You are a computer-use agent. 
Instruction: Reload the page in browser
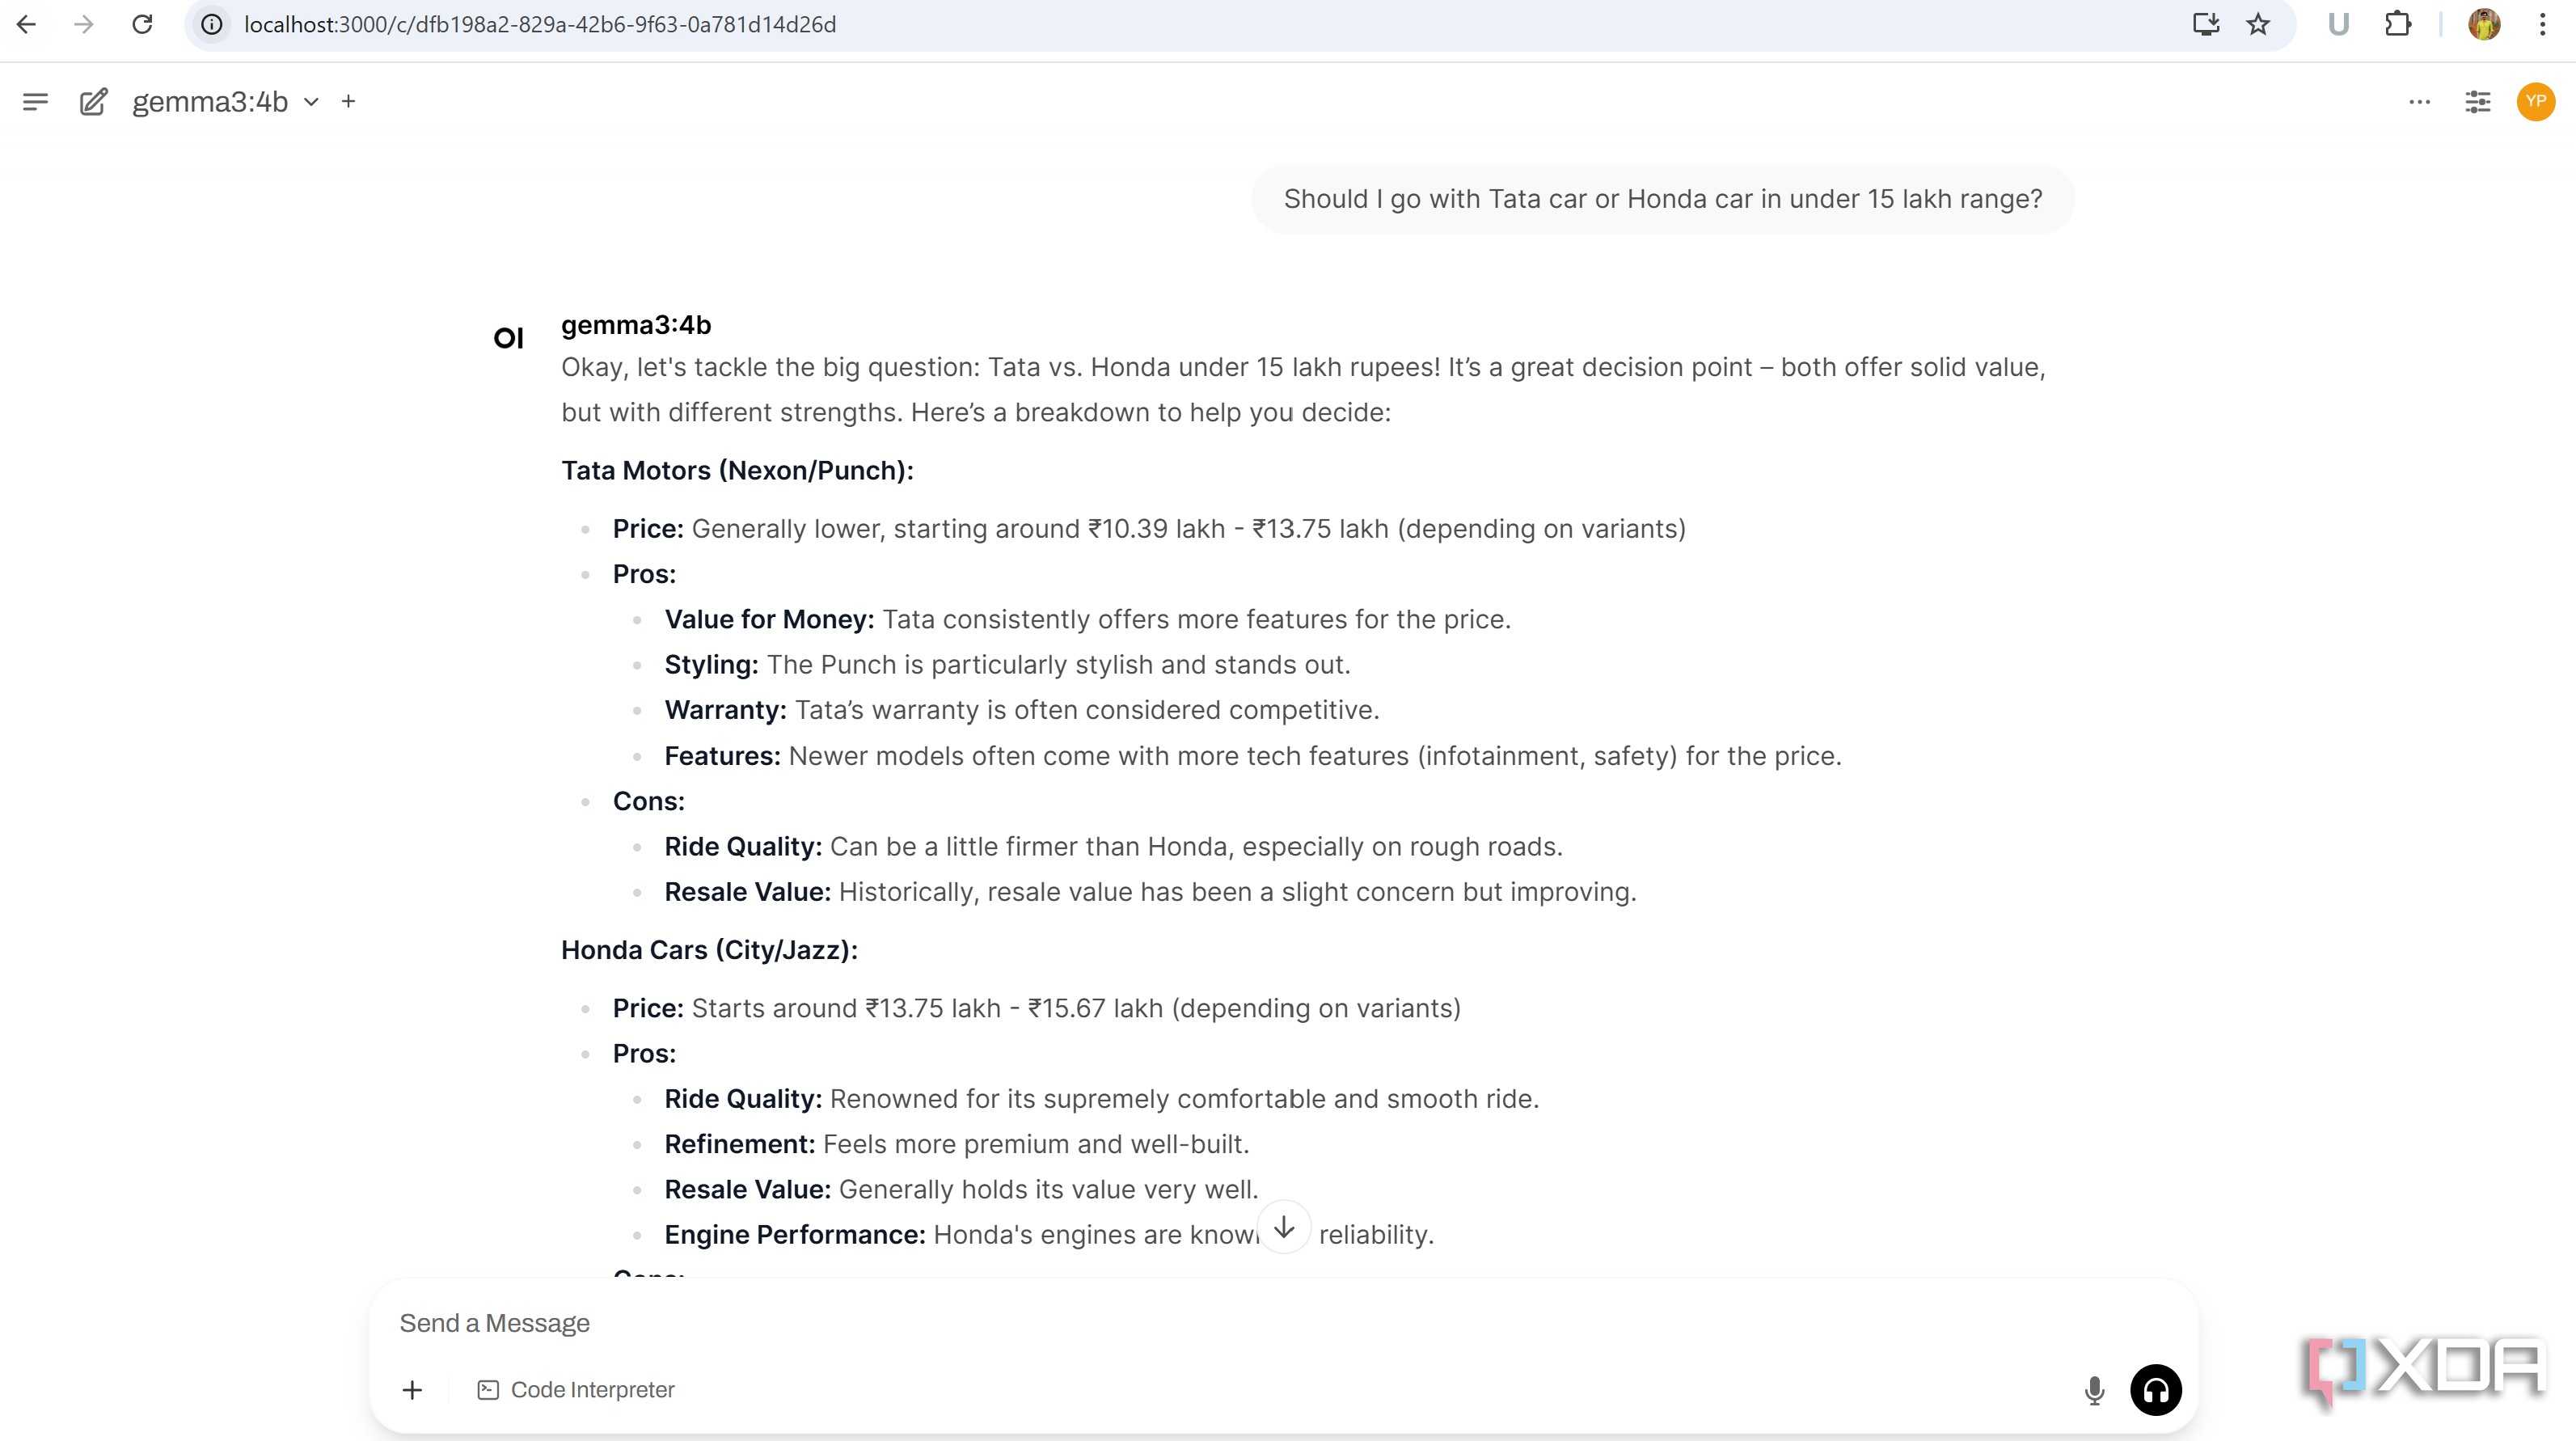coord(142,24)
